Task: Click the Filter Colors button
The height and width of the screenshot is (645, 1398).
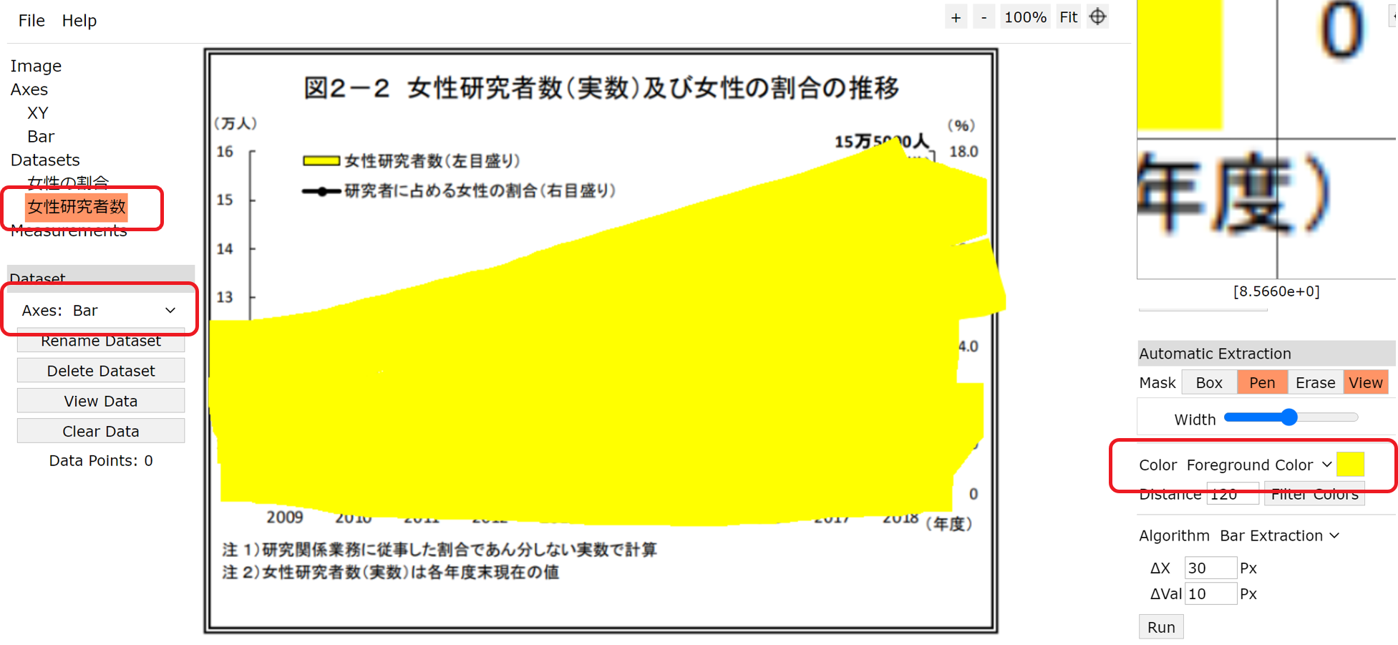Action: click(1314, 493)
